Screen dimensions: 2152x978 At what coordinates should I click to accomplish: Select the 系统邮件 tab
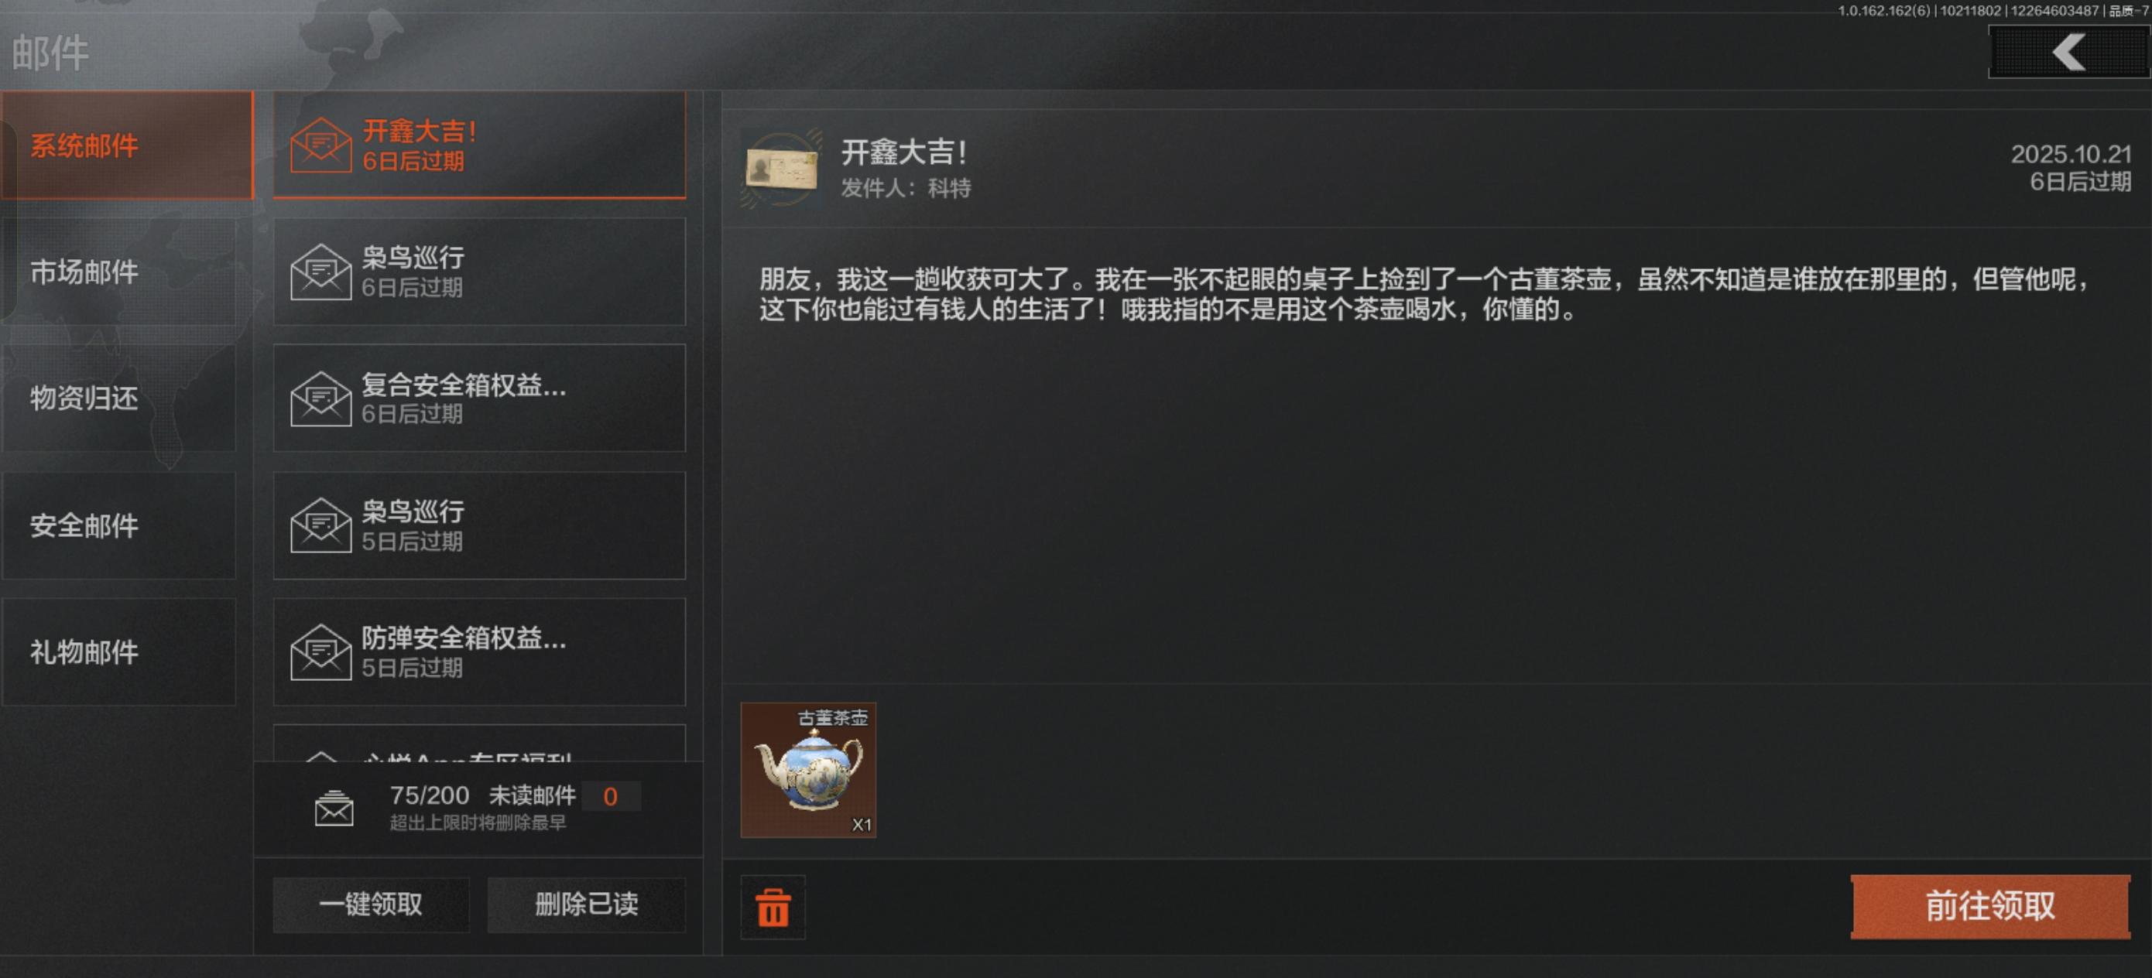[x=127, y=145]
